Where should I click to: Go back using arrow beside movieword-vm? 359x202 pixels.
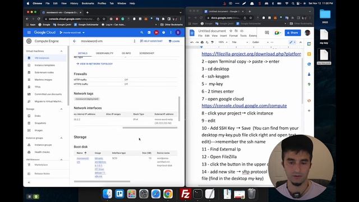click(x=75, y=41)
